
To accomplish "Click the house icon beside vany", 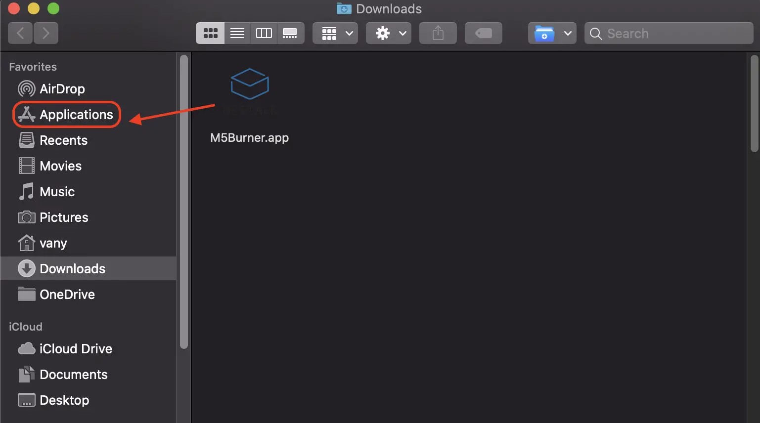I will tap(26, 243).
